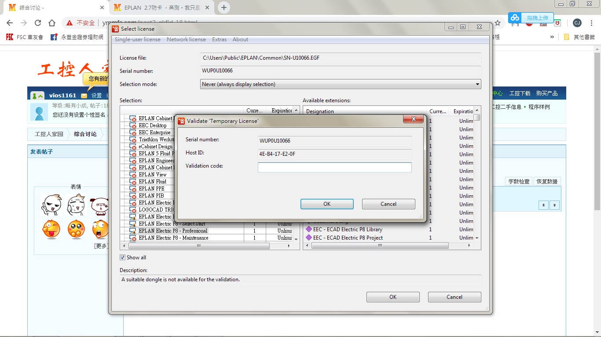Cancel the Validate Temporary License dialog
Screen dimensions: 601x337
click(388, 204)
